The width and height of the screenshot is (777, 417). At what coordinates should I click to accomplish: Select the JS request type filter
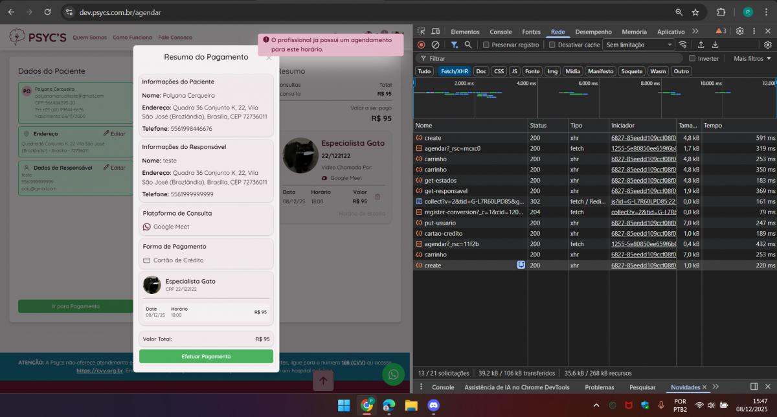coord(514,71)
